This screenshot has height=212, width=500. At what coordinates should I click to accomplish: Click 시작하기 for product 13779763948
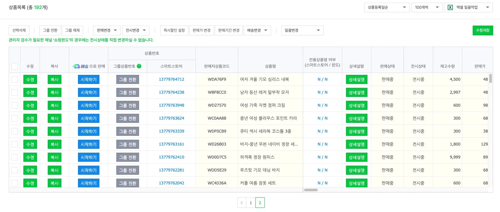point(89,105)
